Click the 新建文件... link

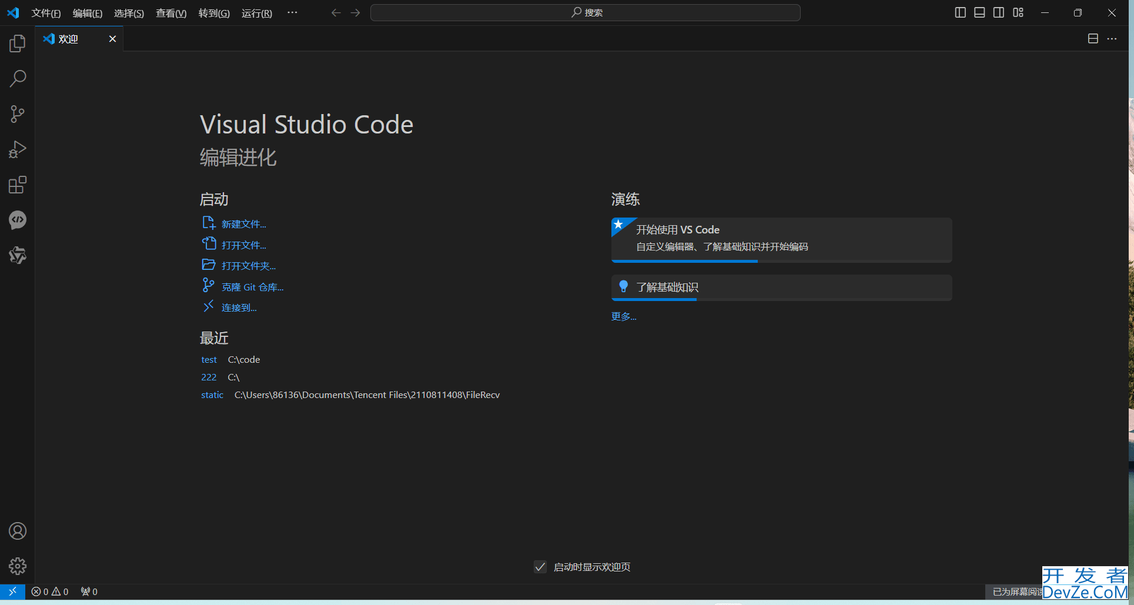click(x=243, y=224)
